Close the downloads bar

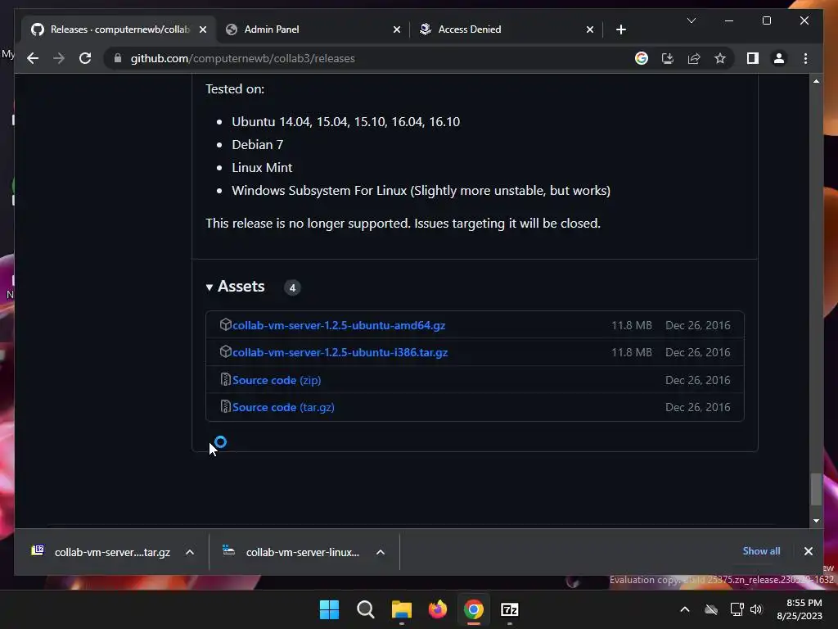[x=808, y=551]
